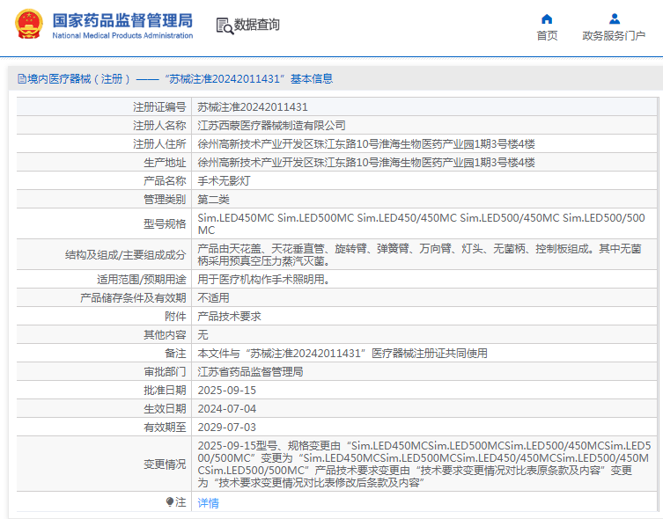Open 政务服务门户 portal link
This screenshot has width=663, height=519.
click(614, 36)
